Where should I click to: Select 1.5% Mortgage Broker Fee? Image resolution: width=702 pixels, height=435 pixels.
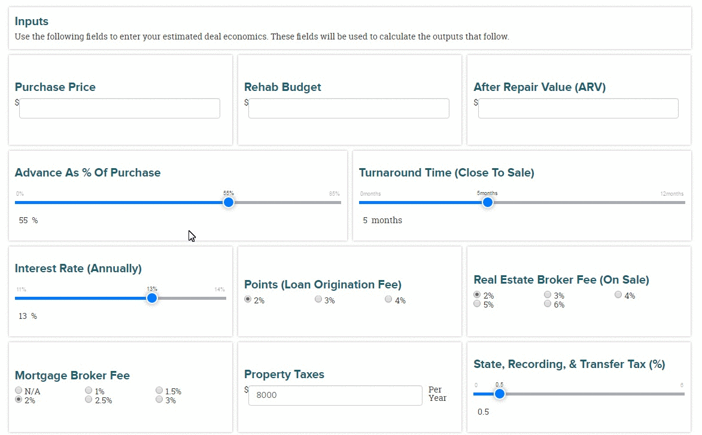(159, 390)
